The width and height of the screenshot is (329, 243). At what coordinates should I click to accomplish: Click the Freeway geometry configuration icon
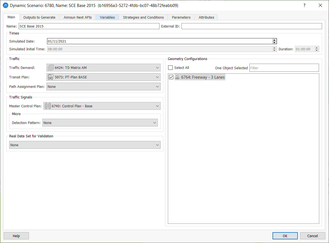click(x=177, y=77)
